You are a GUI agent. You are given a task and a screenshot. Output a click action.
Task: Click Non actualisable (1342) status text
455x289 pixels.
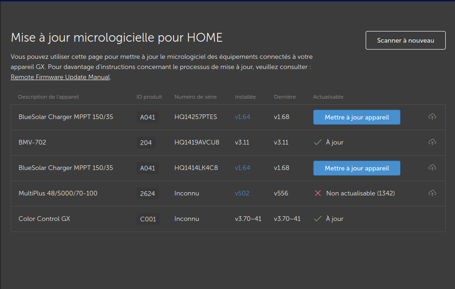360,193
